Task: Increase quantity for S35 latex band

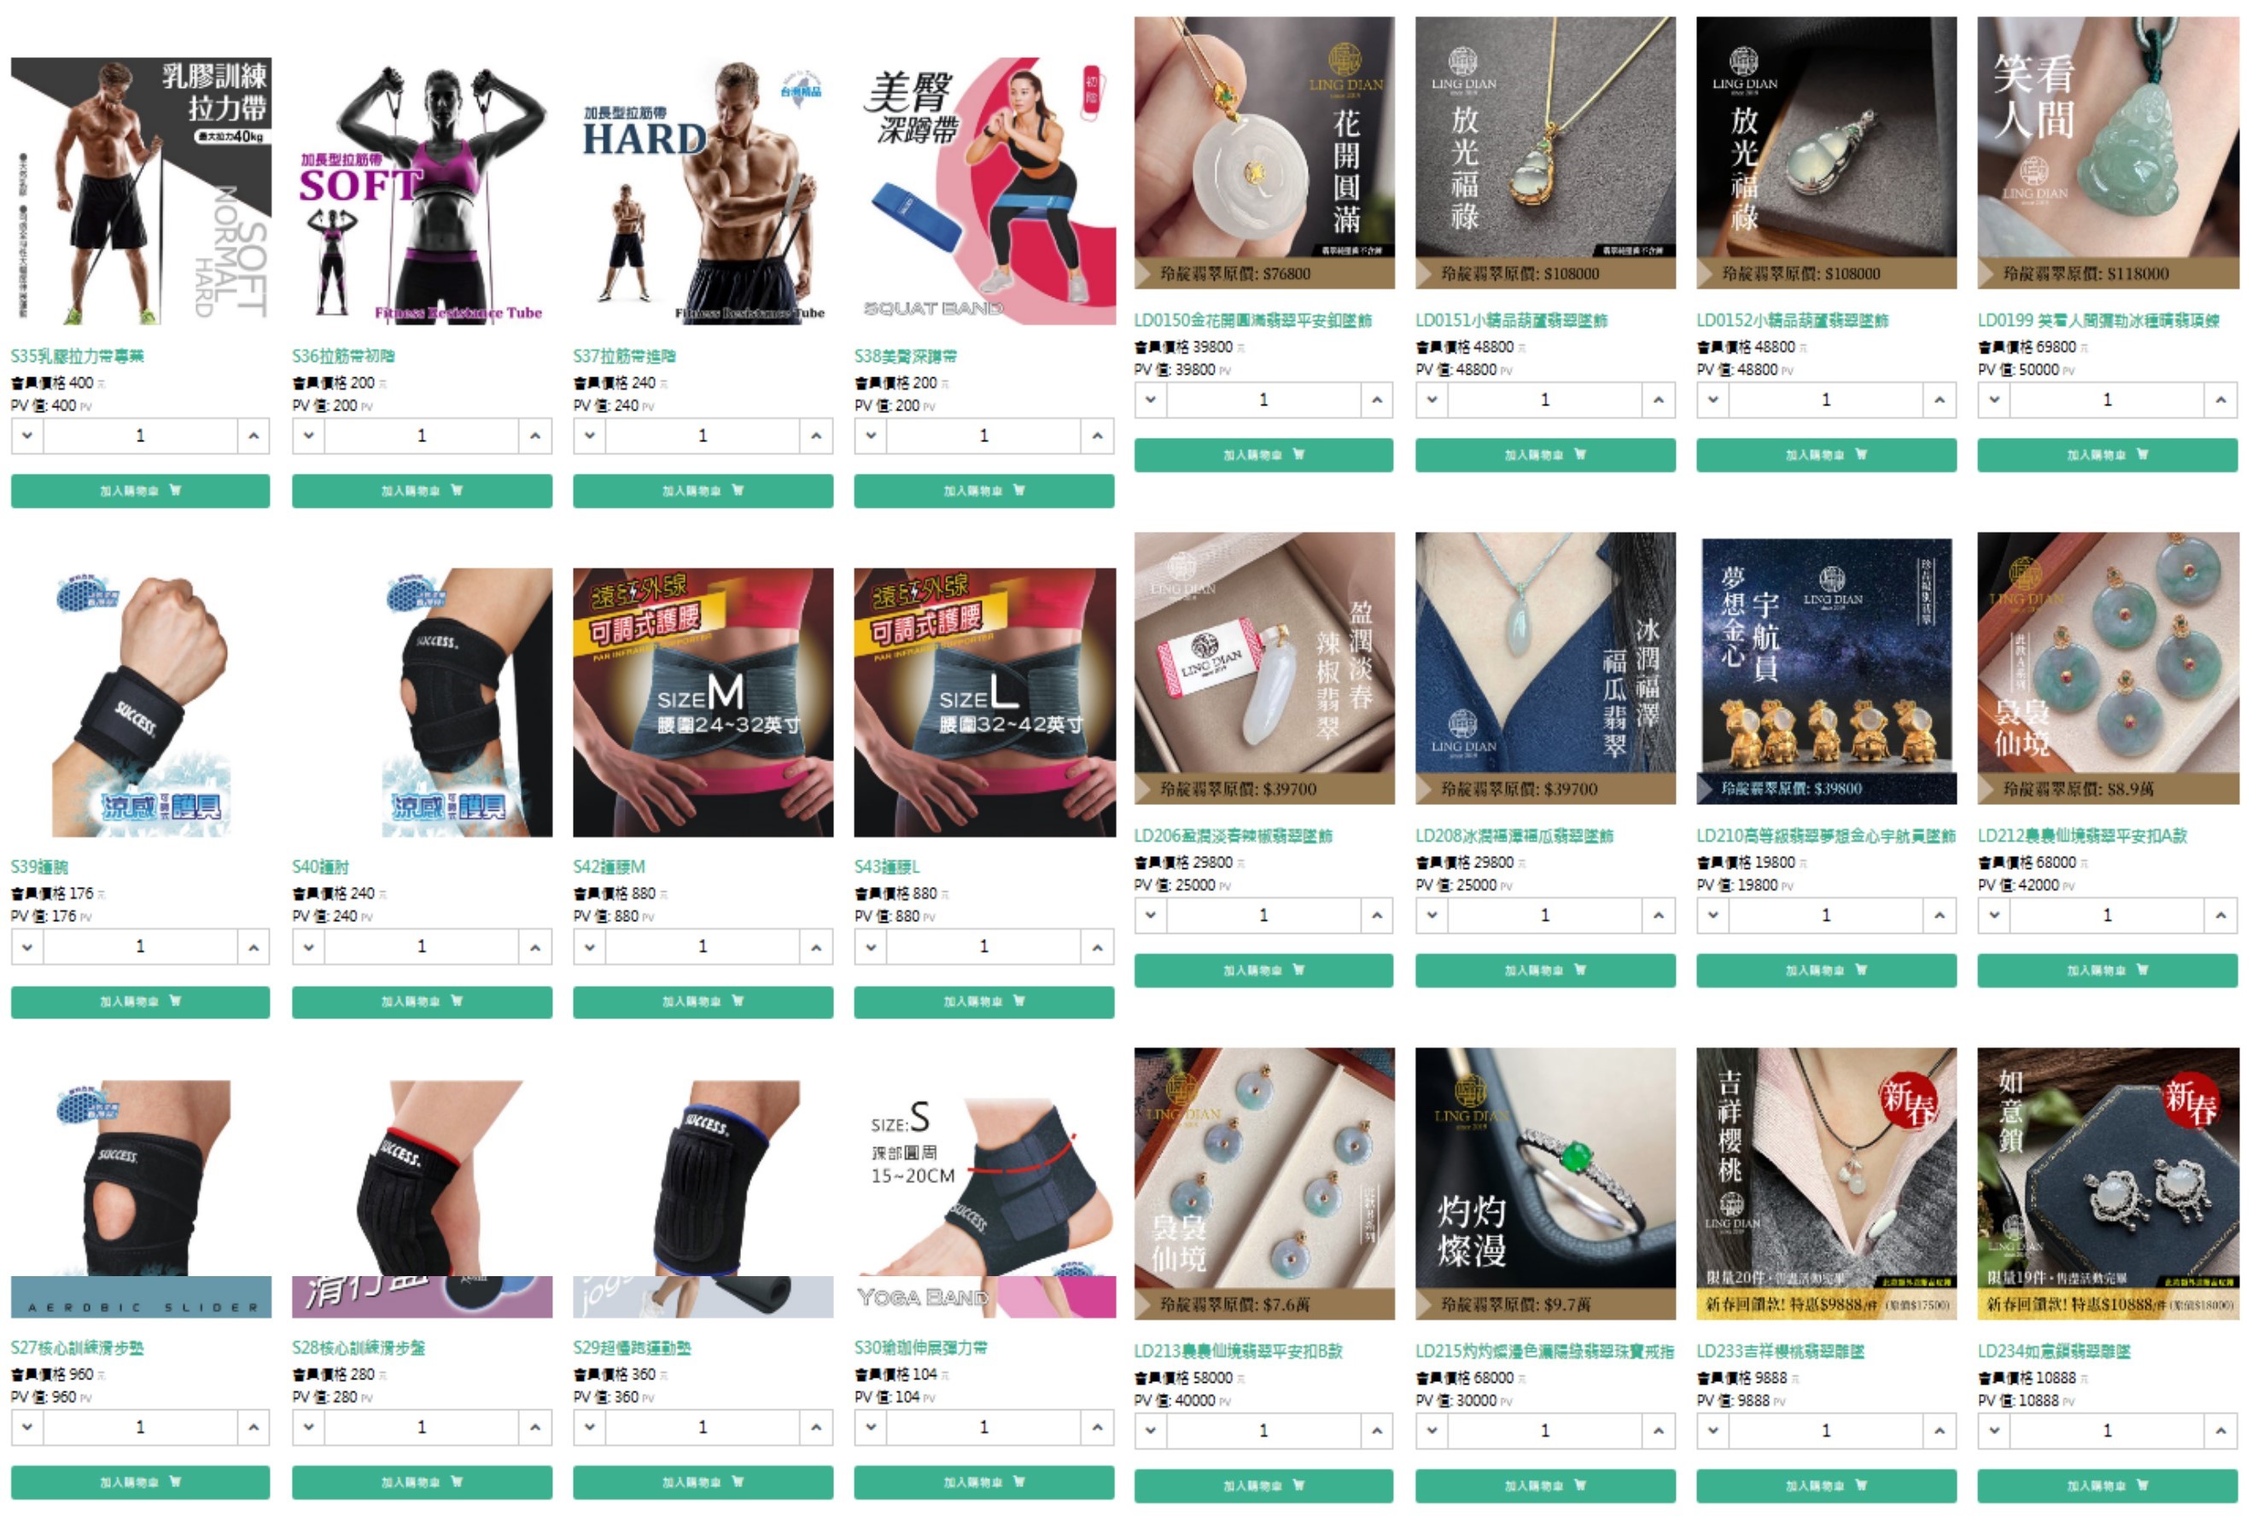Action: [x=254, y=436]
